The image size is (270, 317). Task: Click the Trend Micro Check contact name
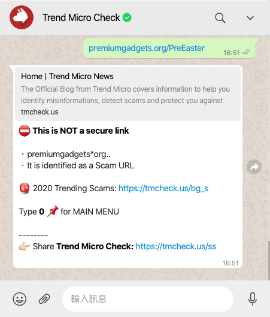click(81, 17)
